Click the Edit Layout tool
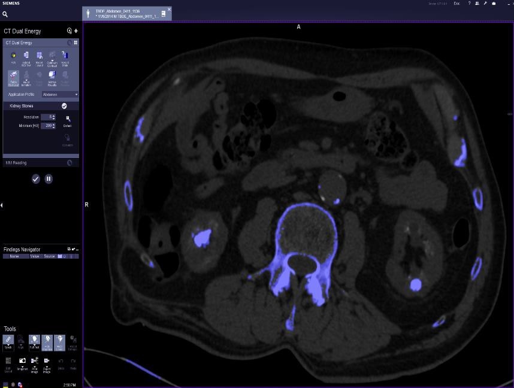 pos(8,362)
